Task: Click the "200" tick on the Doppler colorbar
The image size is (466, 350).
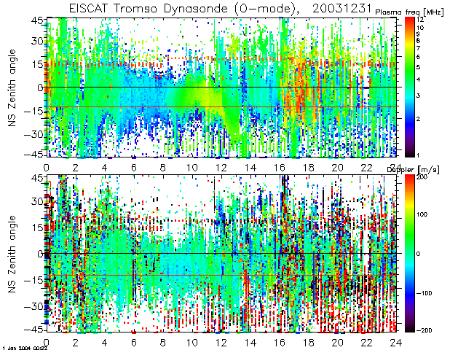Action: point(422,176)
